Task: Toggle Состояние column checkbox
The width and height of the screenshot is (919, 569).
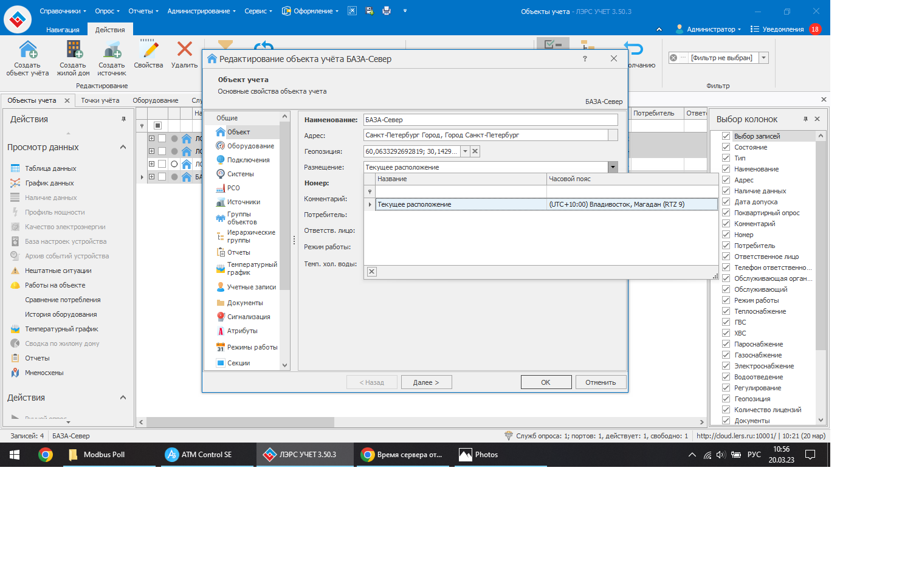Action: (726, 147)
